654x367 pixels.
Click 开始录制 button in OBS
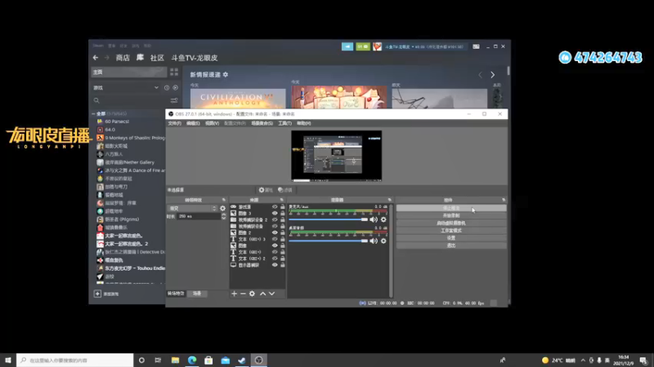451,215
